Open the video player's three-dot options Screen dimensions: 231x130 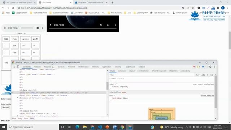click(x=115, y=25)
